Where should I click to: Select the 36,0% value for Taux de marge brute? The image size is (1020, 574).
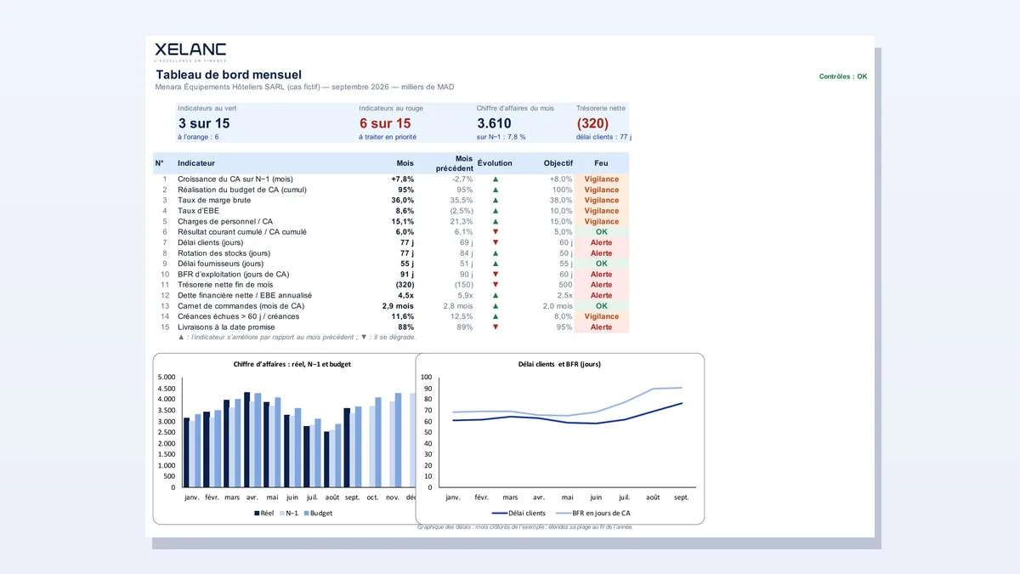(x=402, y=201)
